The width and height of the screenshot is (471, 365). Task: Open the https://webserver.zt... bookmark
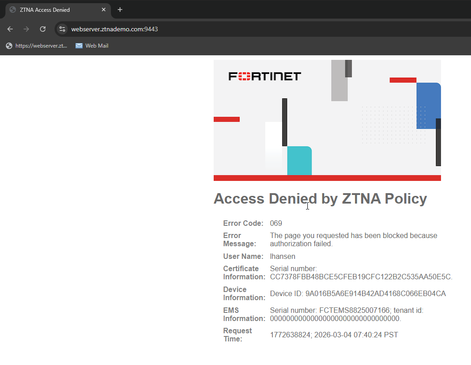[37, 45]
